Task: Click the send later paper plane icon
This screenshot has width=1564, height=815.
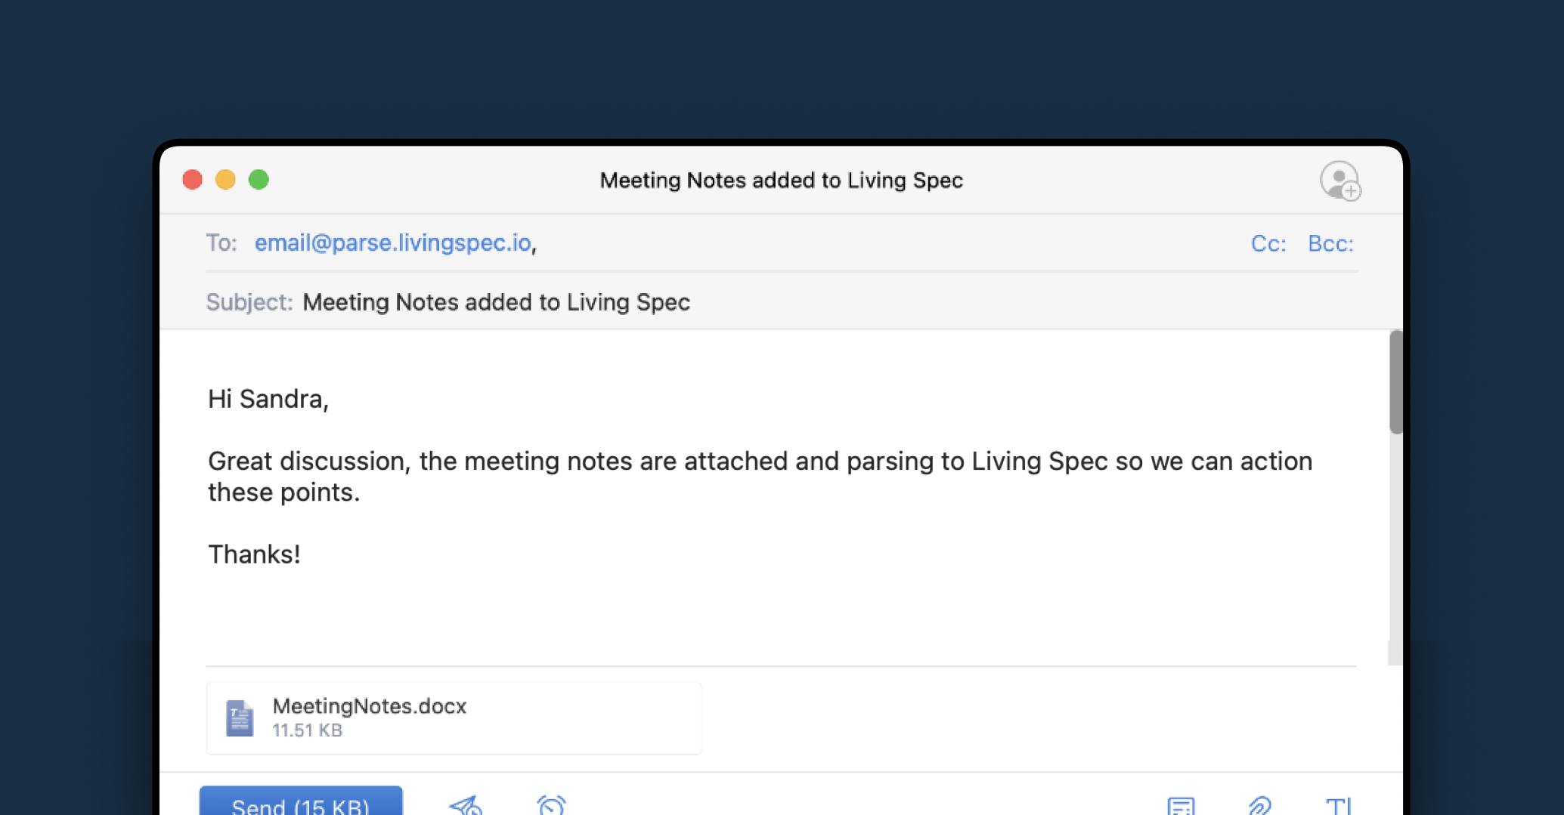Action: coord(466,805)
